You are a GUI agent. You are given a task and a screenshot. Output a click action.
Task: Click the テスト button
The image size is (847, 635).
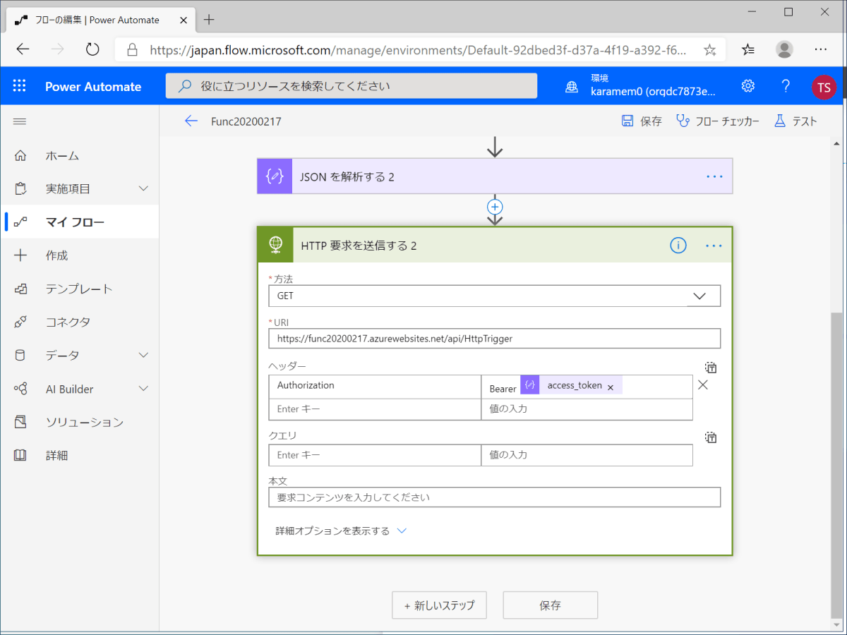pos(795,121)
